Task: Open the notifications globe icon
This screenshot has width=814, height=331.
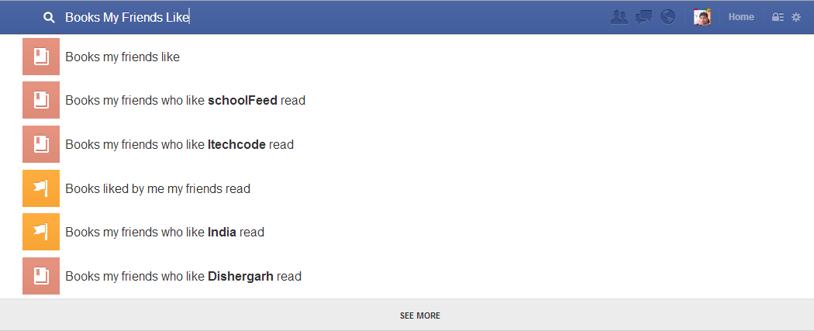Action: (x=667, y=17)
